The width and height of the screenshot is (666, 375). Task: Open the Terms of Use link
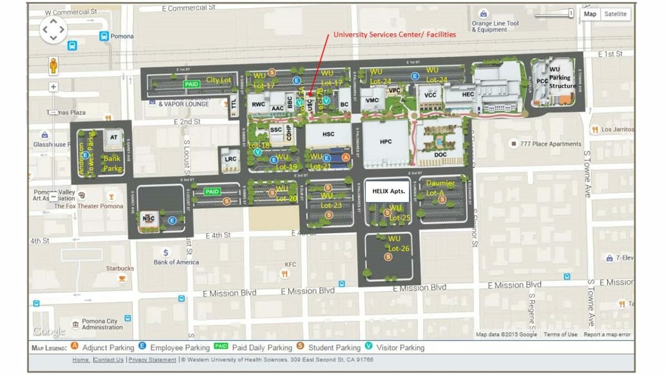pyautogui.click(x=561, y=334)
